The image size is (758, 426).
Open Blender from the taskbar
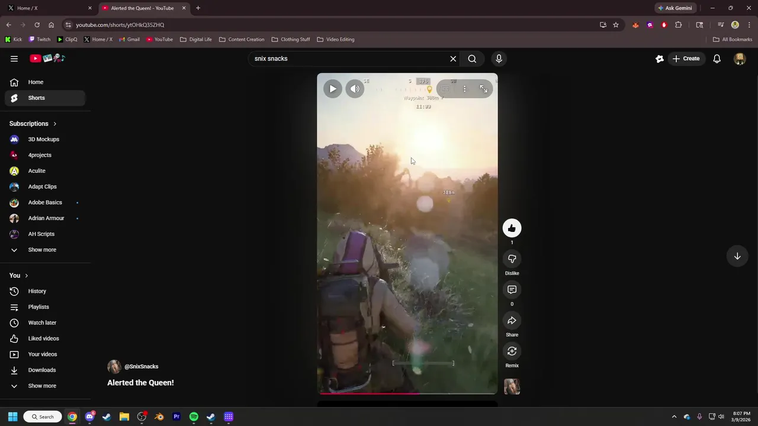click(159, 417)
